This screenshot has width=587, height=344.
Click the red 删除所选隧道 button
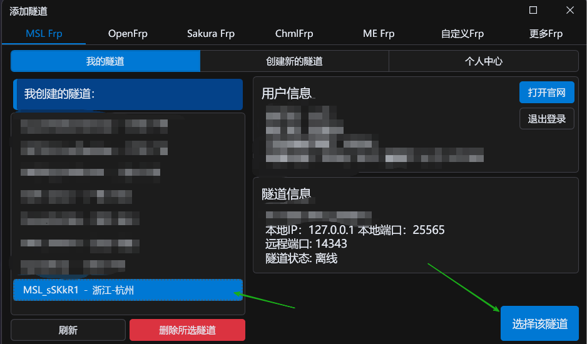pos(187,330)
